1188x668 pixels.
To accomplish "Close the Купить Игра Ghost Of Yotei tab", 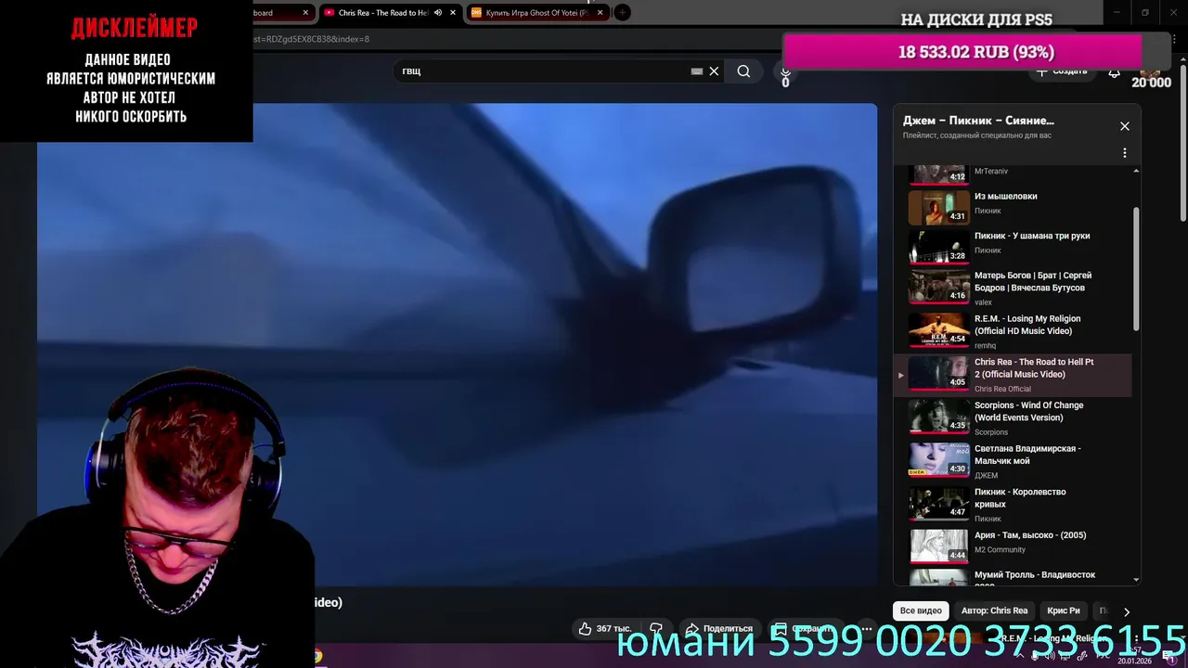I will click(600, 13).
